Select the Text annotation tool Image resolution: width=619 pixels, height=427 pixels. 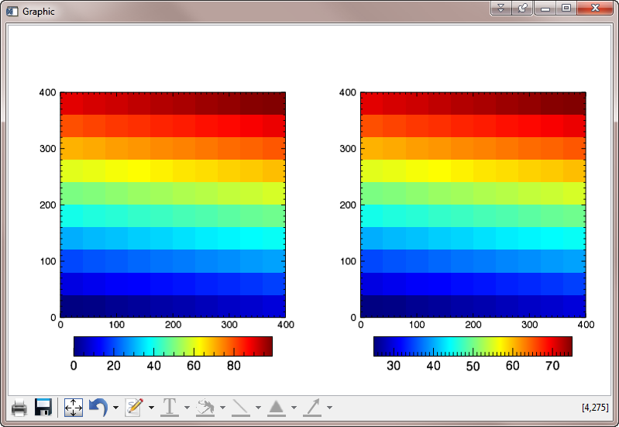[169, 407]
